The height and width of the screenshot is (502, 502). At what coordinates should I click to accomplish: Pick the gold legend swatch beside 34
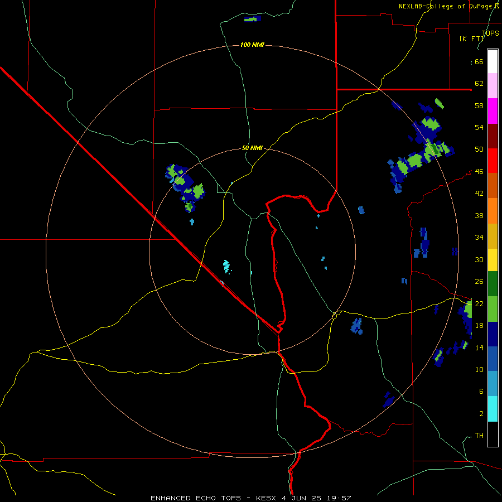(493, 236)
